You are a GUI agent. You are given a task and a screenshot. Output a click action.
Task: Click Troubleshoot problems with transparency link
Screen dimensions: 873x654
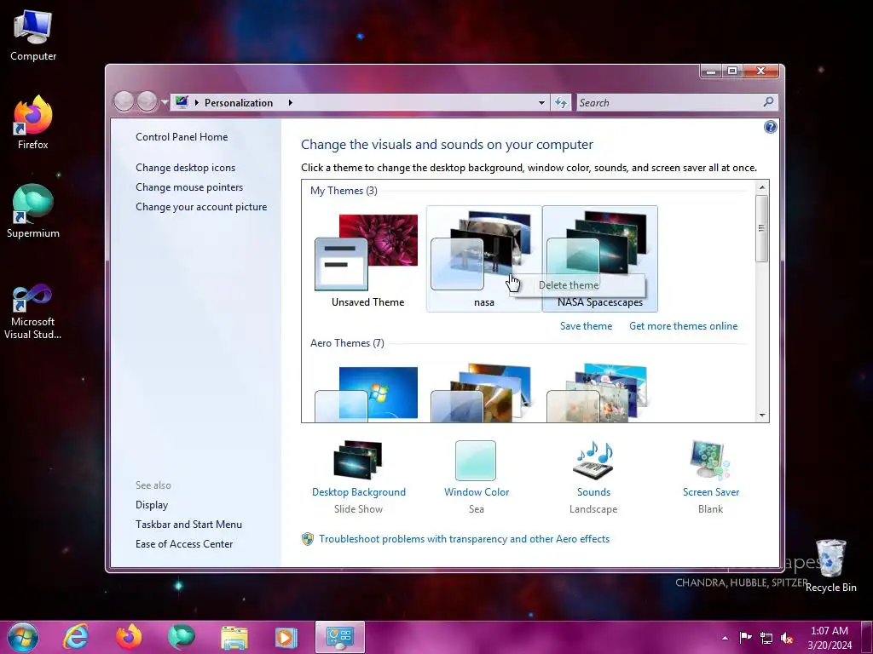(464, 539)
